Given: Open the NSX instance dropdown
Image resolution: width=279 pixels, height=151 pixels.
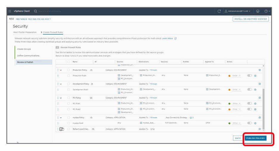Looking at the screenshot, I should [33, 19].
